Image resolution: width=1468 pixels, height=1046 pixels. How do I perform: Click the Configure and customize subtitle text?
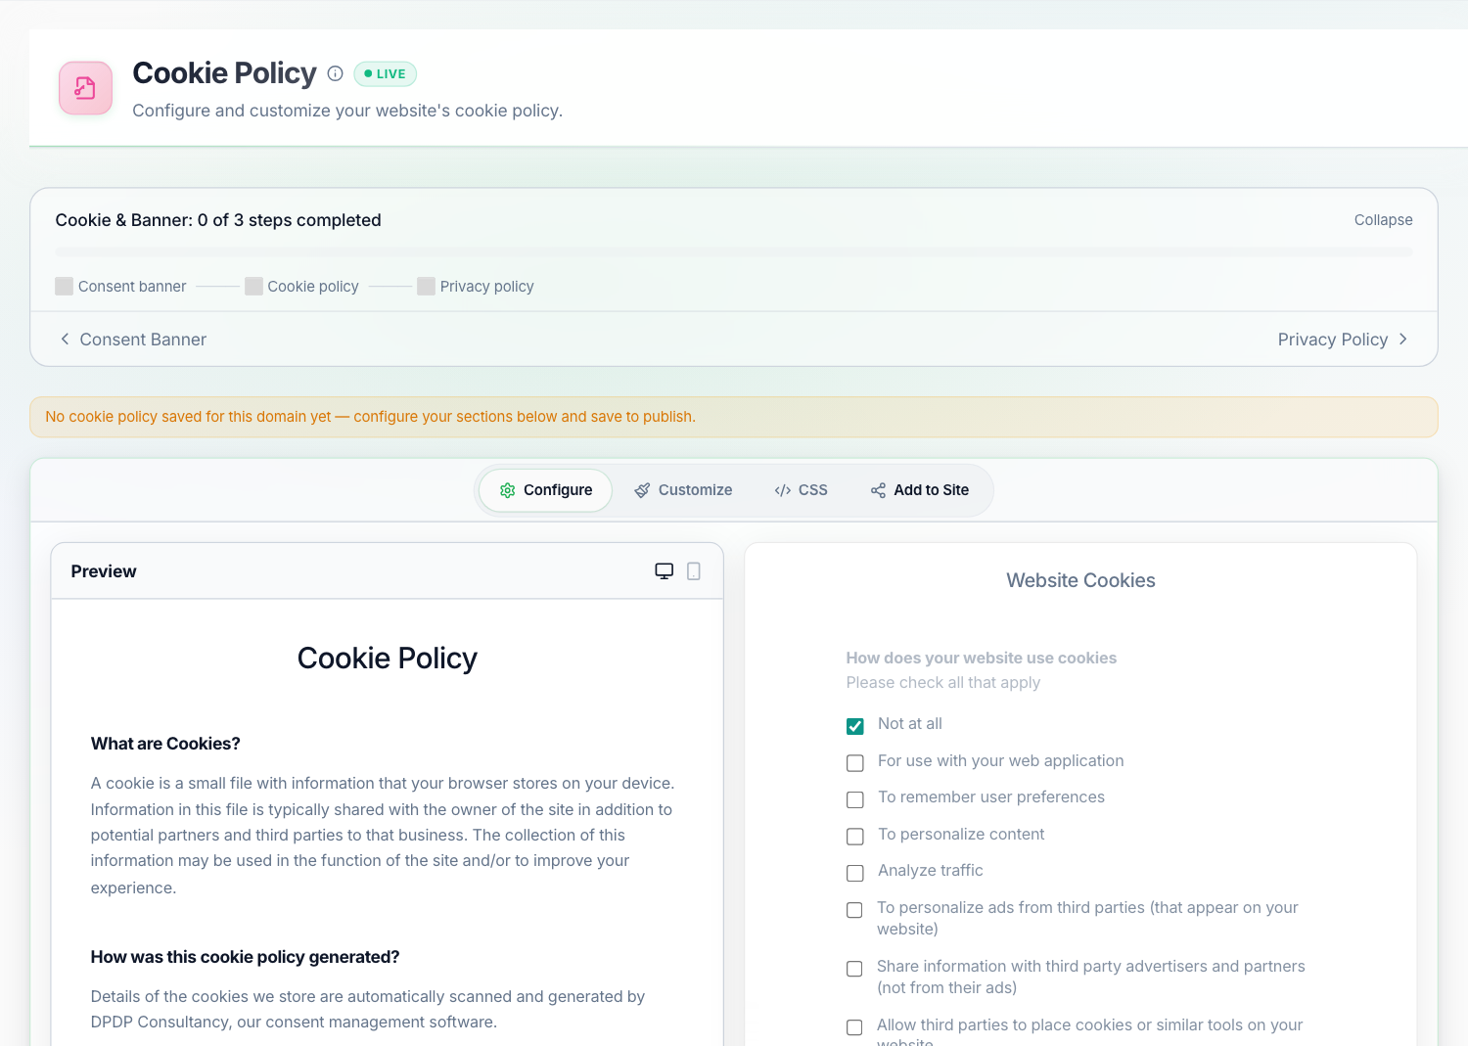coord(347,111)
